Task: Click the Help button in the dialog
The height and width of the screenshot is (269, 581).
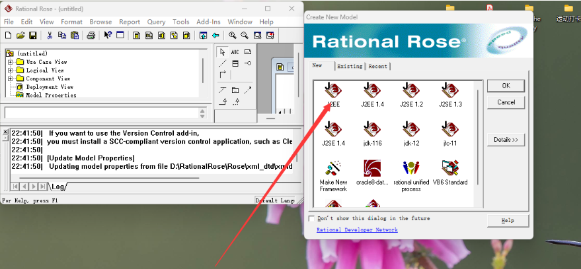Action: point(508,221)
